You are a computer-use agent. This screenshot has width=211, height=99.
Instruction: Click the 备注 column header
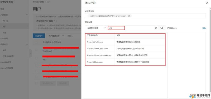point(118,35)
